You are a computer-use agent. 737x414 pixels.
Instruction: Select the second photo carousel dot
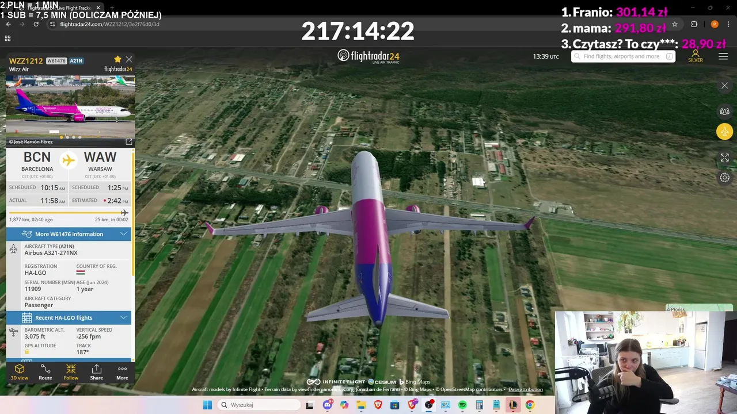click(67, 137)
